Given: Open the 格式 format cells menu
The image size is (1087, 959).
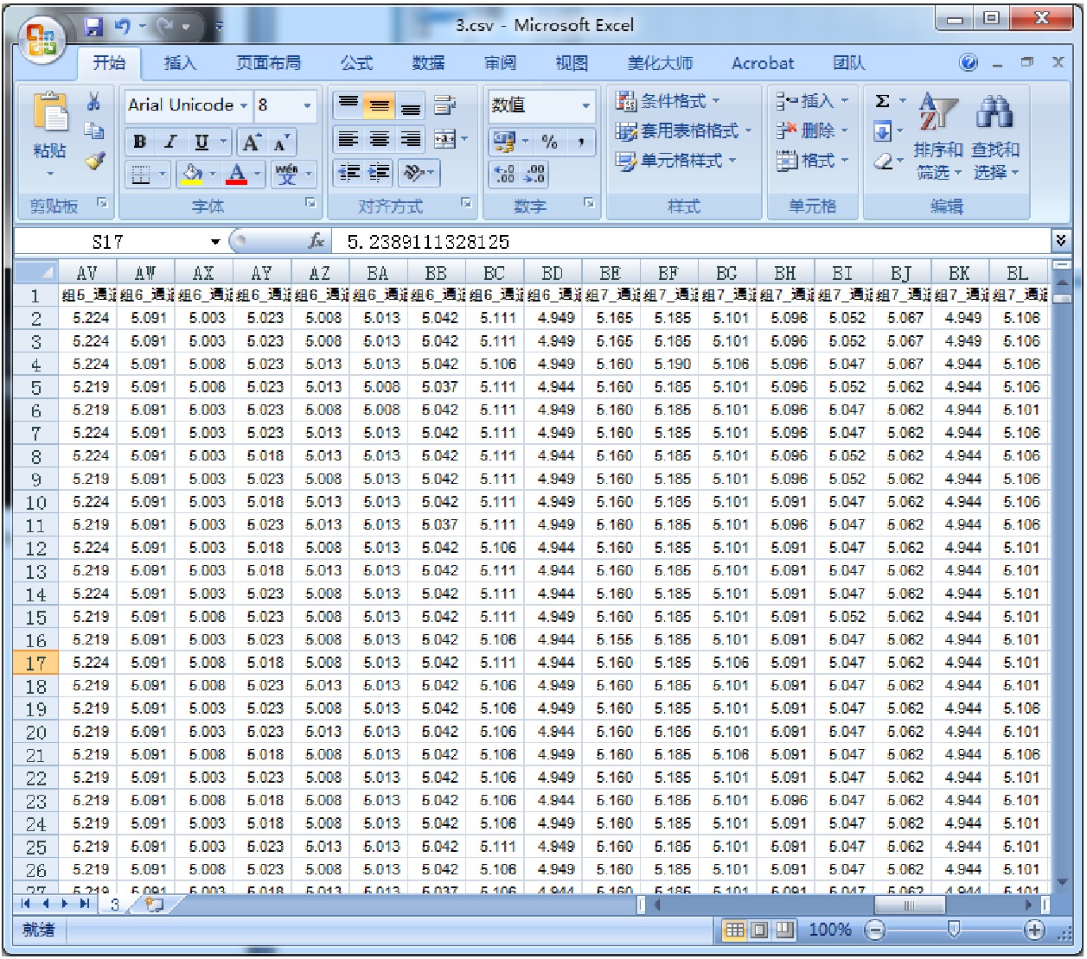Looking at the screenshot, I should (x=812, y=161).
